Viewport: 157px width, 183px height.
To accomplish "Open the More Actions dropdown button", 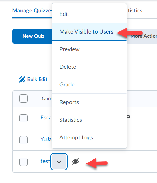I will point(142,36).
